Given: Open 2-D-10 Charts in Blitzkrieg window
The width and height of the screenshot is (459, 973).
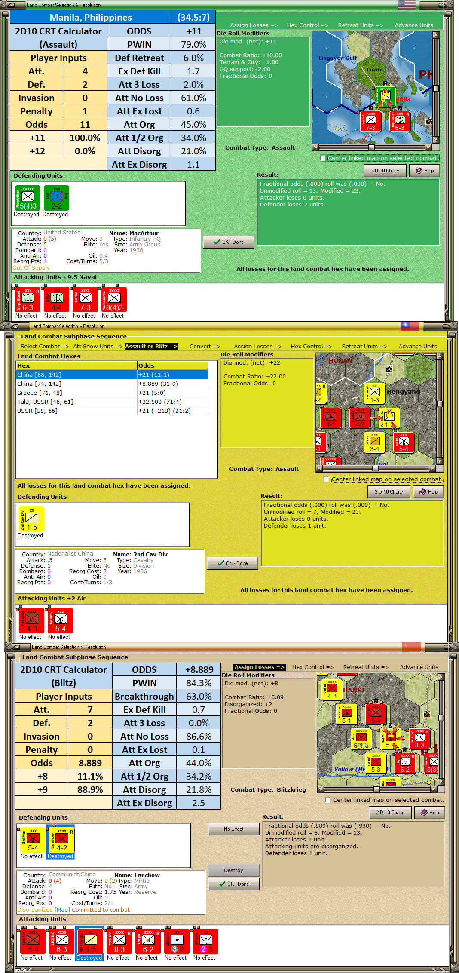Looking at the screenshot, I should pyautogui.click(x=390, y=813).
